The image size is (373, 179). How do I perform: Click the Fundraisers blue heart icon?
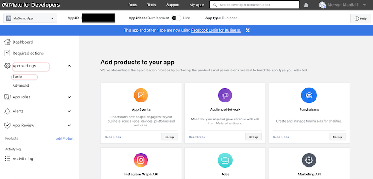click(309, 95)
